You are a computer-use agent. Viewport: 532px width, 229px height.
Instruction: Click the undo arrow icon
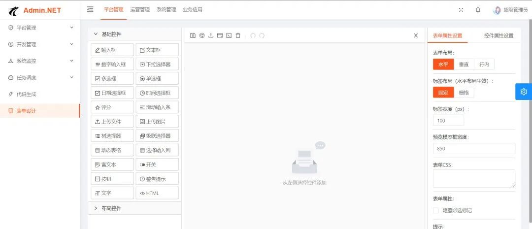point(253,35)
